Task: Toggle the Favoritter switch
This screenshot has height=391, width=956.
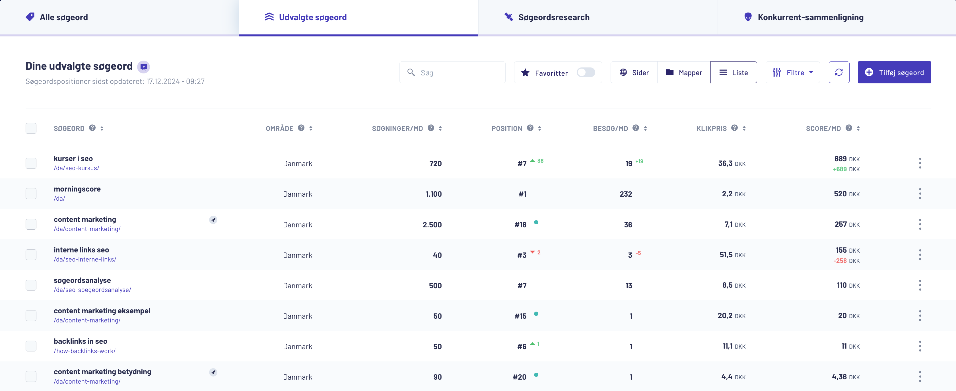Action: click(x=586, y=72)
